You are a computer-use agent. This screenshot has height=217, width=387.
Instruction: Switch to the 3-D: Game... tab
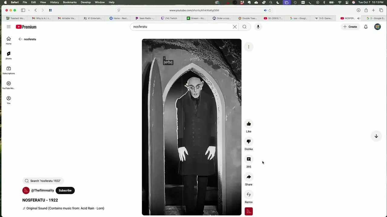[x=324, y=18]
